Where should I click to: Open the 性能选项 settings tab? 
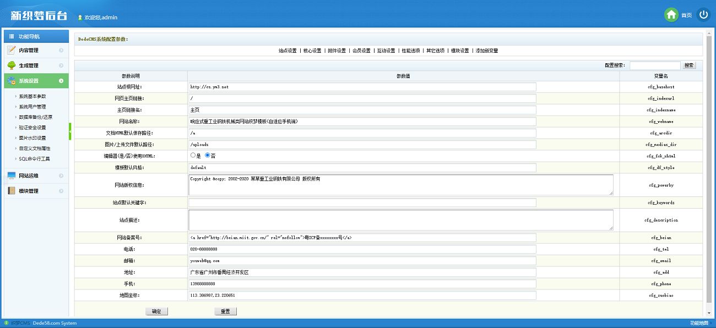click(410, 51)
